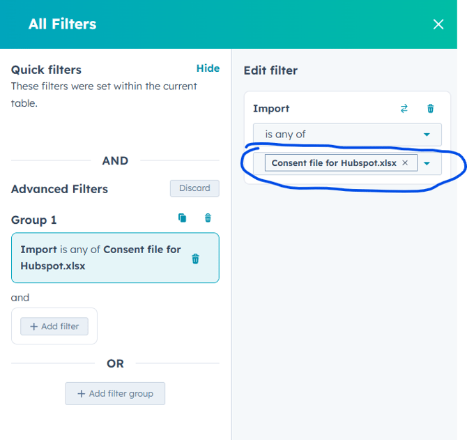Add a new filter group

(x=115, y=393)
